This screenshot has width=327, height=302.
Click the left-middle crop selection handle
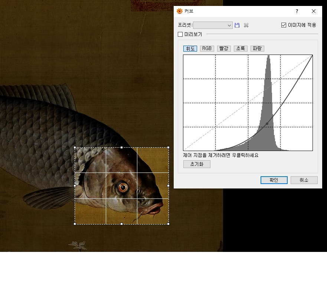[75, 186]
